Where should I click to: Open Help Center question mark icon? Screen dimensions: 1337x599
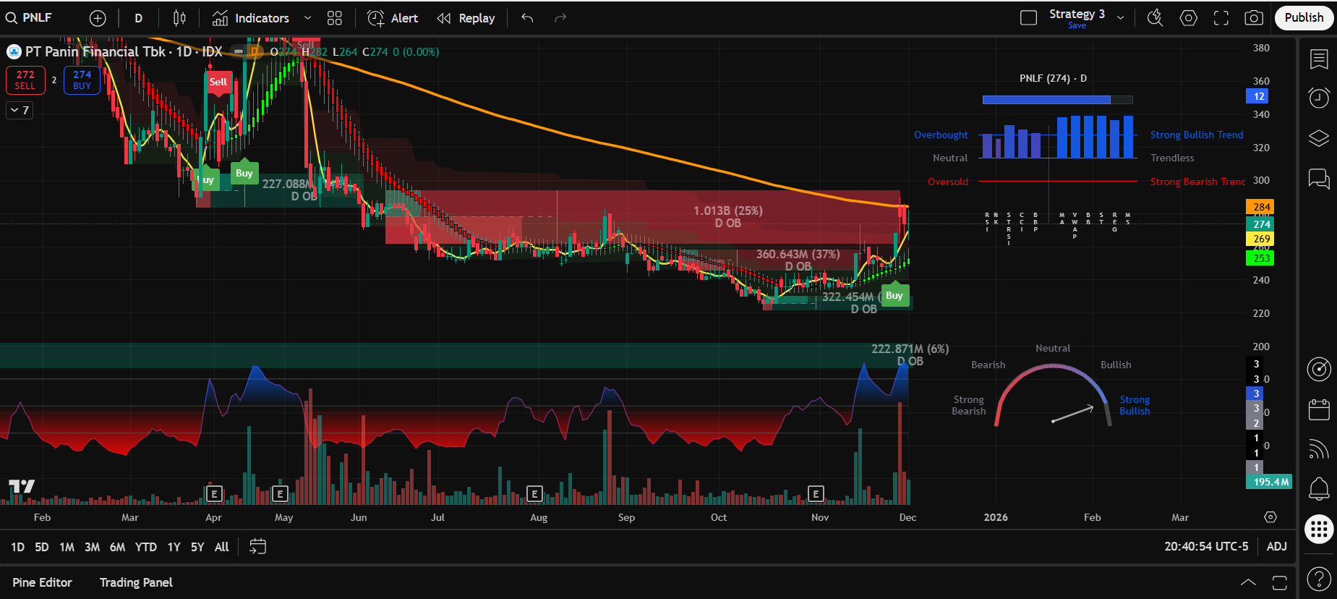click(x=1319, y=579)
